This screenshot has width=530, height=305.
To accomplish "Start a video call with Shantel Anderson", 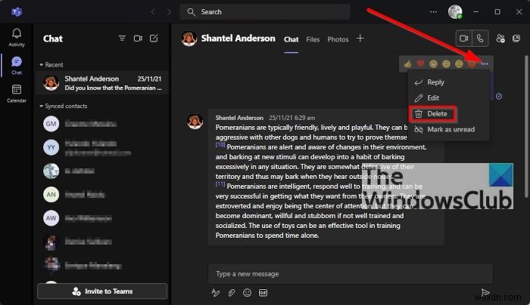I will (x=463, y=39).
